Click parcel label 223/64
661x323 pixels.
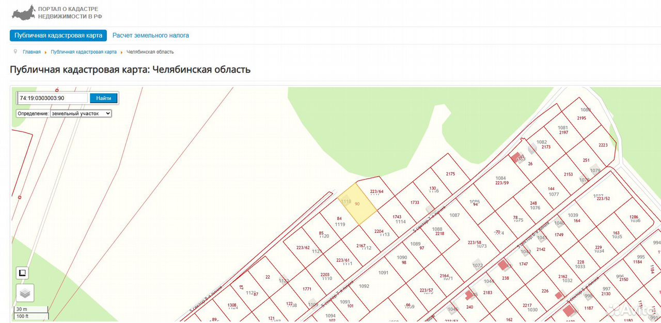(x=377, y=192)
